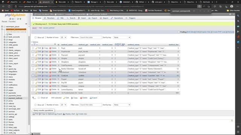The image size is (241, 135).
Task: Open the Search tab
Action: (71, 18)
